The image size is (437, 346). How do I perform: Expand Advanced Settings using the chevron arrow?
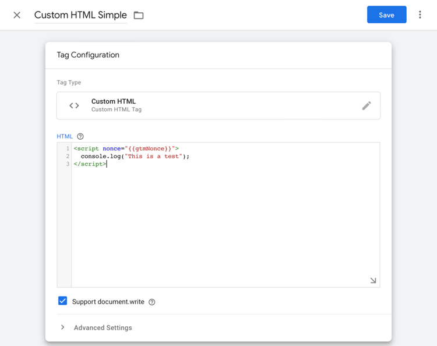point(63,327)
